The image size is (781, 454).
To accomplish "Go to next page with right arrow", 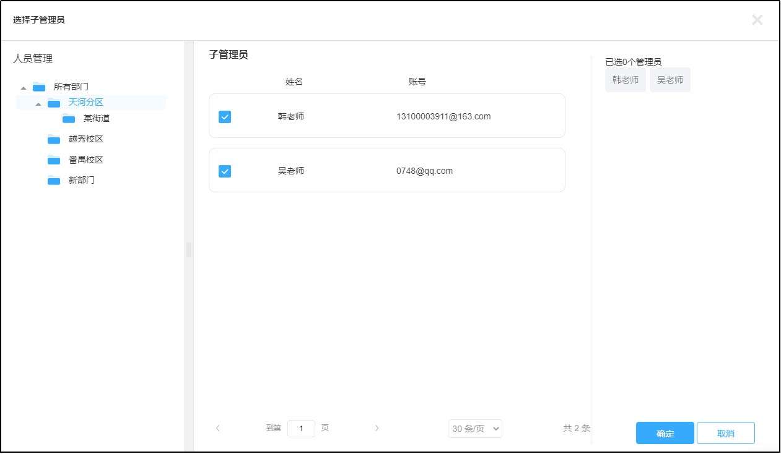I will pos(377,428).
